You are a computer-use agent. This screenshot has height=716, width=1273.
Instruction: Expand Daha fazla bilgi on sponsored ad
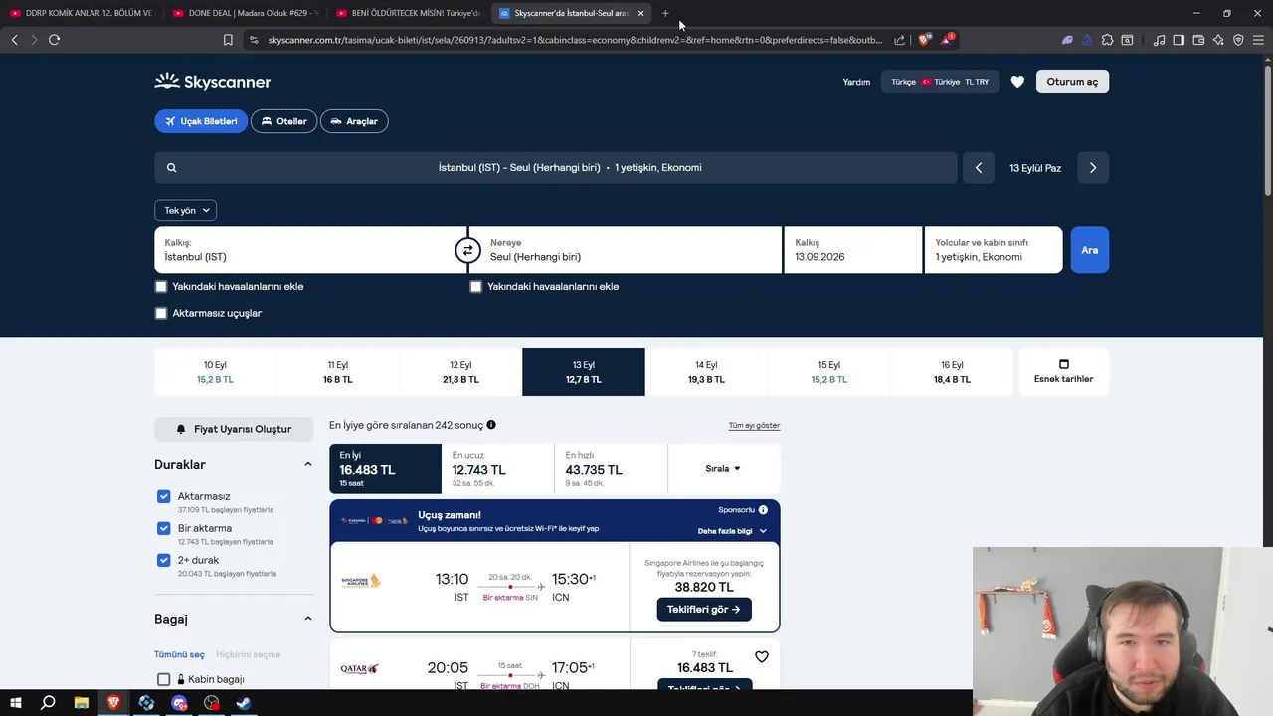tap(732, 531)
